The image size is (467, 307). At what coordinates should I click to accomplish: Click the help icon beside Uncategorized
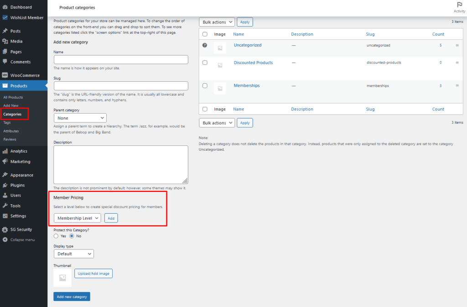pyautogui.click(x=205, y=45)
